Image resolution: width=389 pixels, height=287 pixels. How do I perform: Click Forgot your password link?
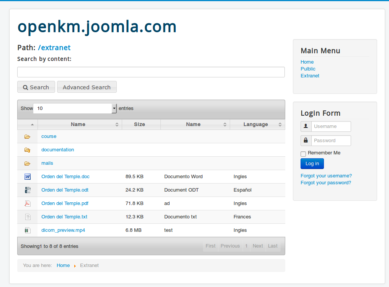pos(326,183)
